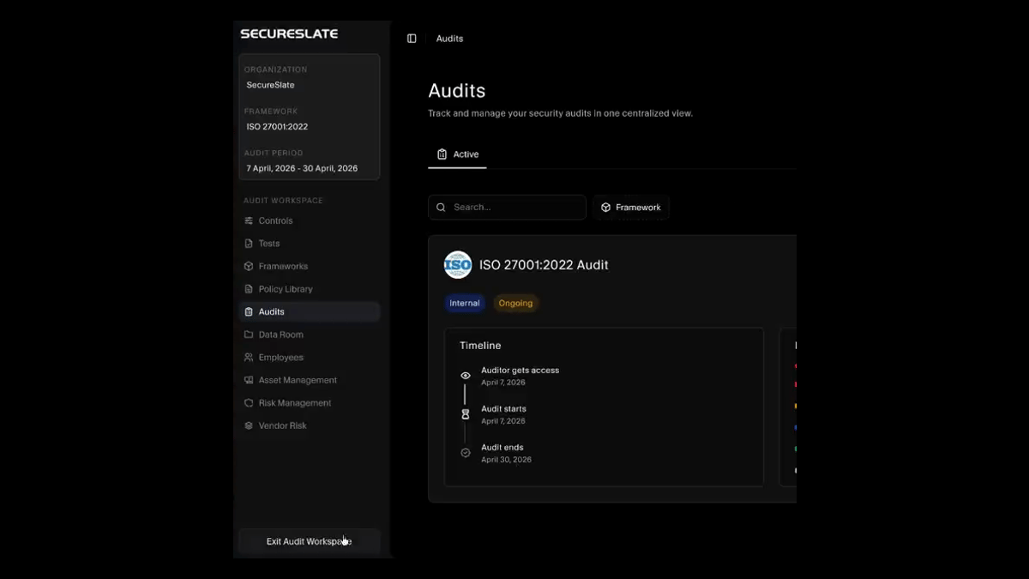Viewport: 1029px width, 579px height.
Task: Click the Auditor gets access timeline entry
Action: click(520, 376)
